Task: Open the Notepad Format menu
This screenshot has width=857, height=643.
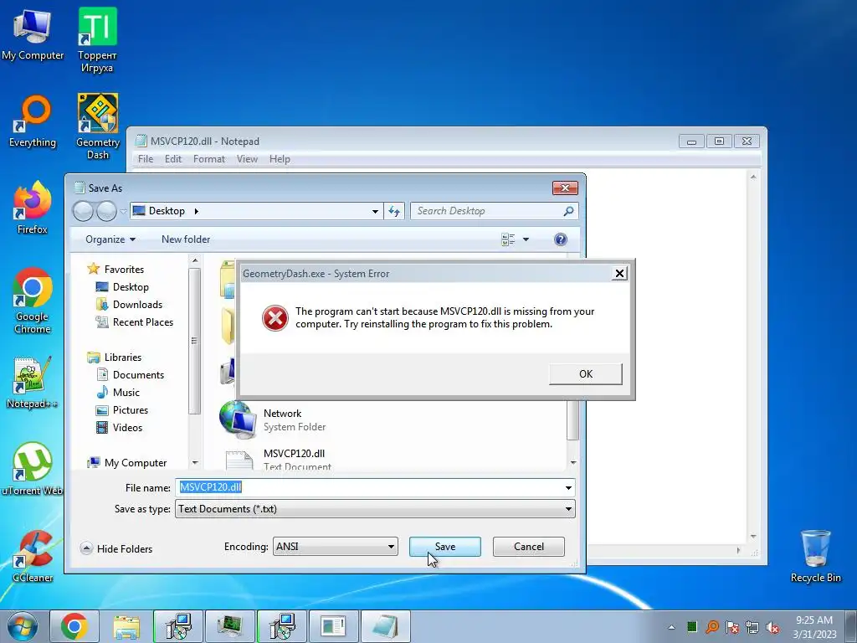Action: (x=208, y=159)
